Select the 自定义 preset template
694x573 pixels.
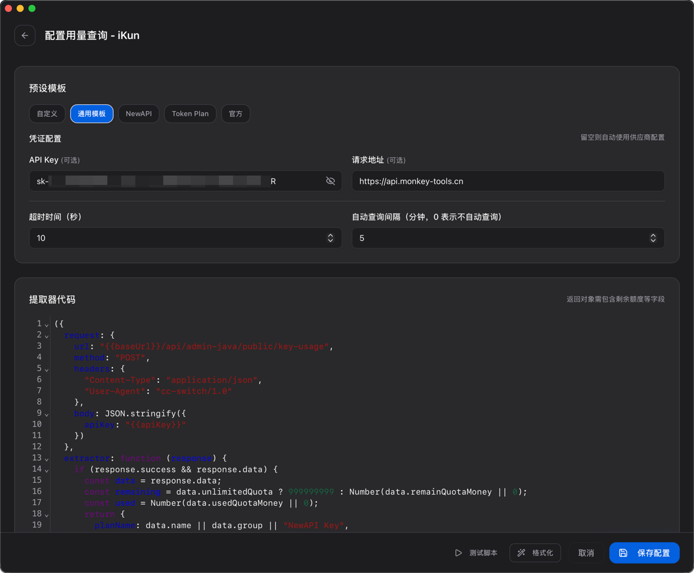pos(47,114)
